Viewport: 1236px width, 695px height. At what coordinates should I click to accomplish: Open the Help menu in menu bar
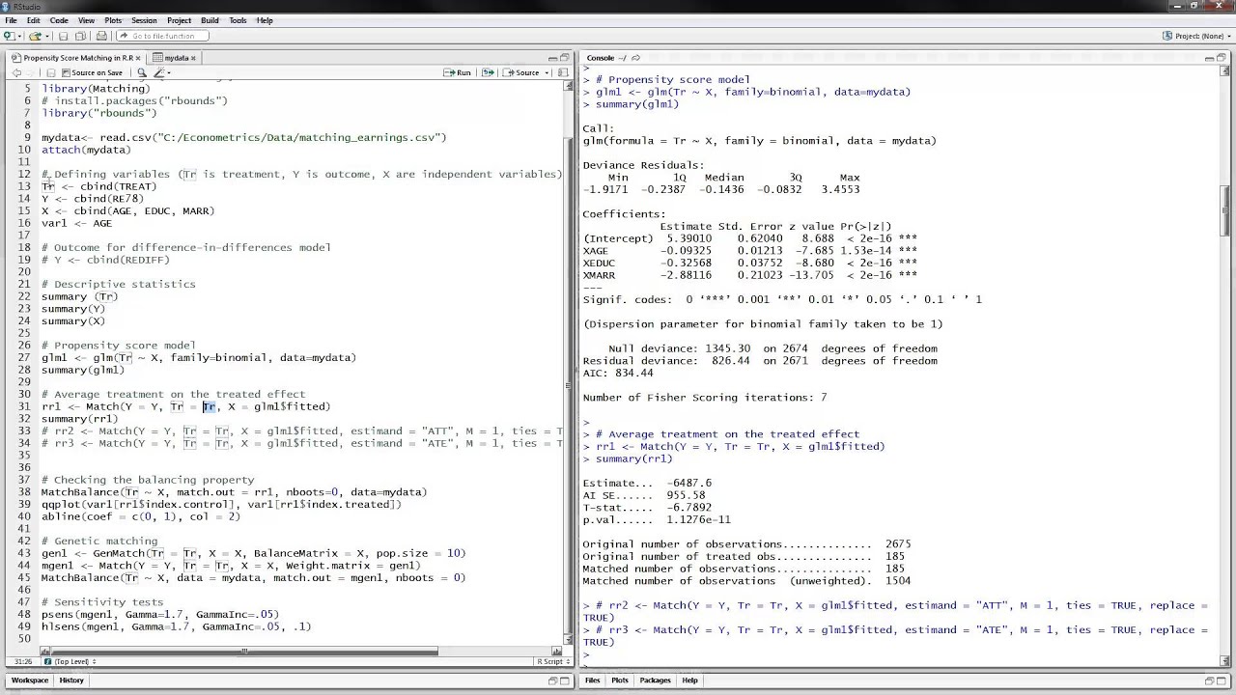click(x=265, y=20)
